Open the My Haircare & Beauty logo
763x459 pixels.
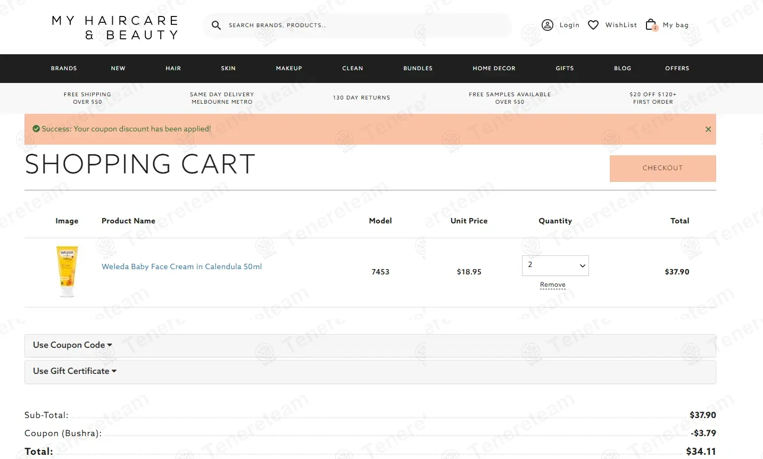coord(115,28)
